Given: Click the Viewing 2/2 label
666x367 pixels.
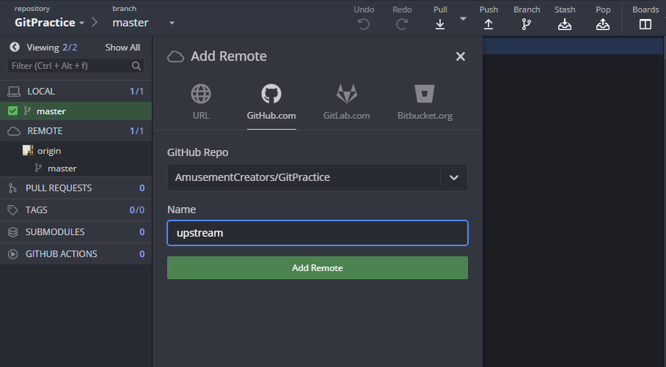Looking at the screenshot, I should pyautogui.click(x=52, y=48).
